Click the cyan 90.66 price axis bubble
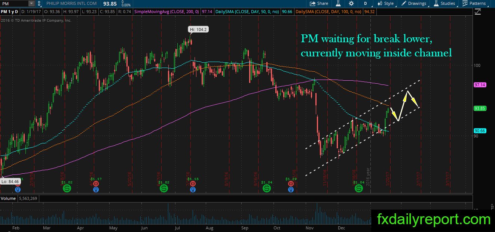495x232 pixels. (480, 131)
